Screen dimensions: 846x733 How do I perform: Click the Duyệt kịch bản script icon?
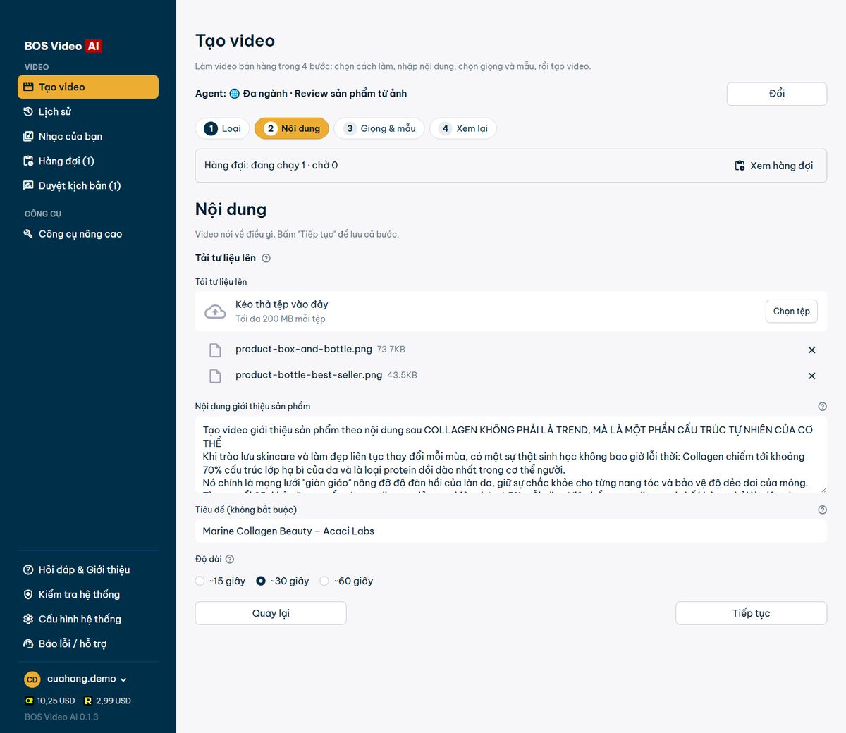click(x=28, y=185)
